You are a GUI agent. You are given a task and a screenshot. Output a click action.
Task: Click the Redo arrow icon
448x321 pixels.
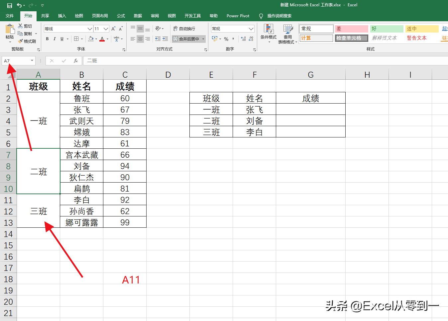tap(31, 5)
